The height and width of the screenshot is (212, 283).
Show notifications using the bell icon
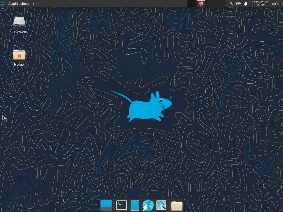tap(246, 4)
